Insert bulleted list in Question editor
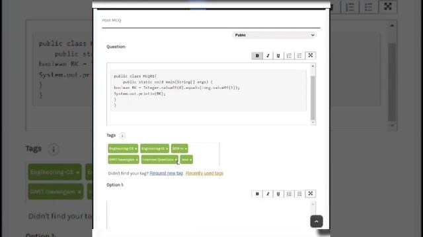Screen dimensions: 423x237 (299, 55)
